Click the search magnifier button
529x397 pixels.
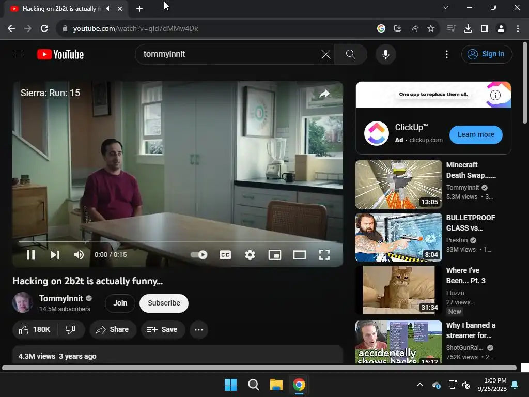click(351, 54)
